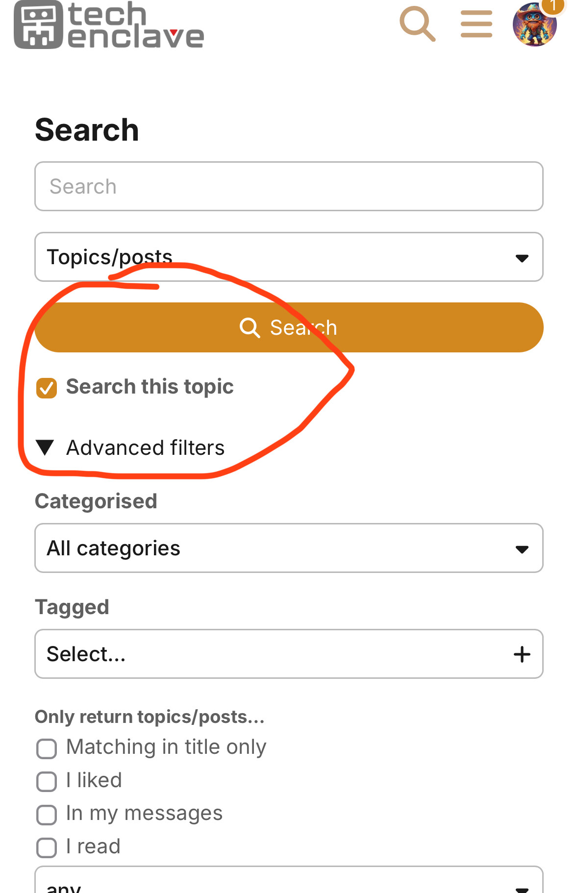Collapse the Advanced filters section

tap(130, 447)
